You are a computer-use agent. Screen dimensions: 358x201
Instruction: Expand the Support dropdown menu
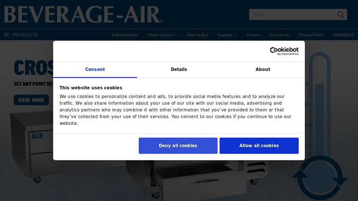pyautogui.click(x=227, y=35)
